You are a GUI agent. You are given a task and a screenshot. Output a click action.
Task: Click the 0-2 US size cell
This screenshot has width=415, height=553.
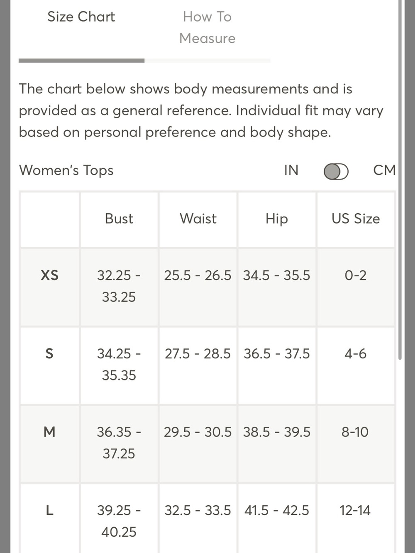tap(356, 275)
